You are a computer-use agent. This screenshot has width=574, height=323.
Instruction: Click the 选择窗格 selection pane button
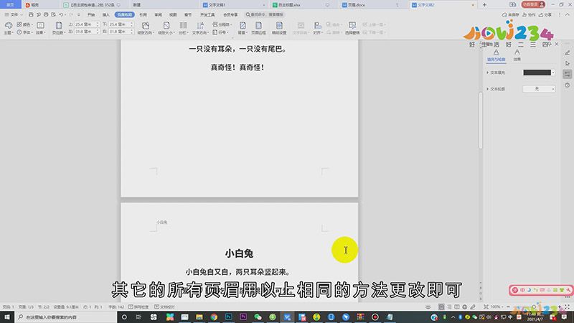[352, 28]
